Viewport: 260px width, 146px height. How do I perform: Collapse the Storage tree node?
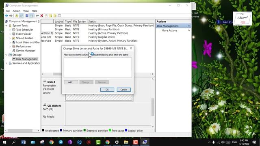(6, 55)
